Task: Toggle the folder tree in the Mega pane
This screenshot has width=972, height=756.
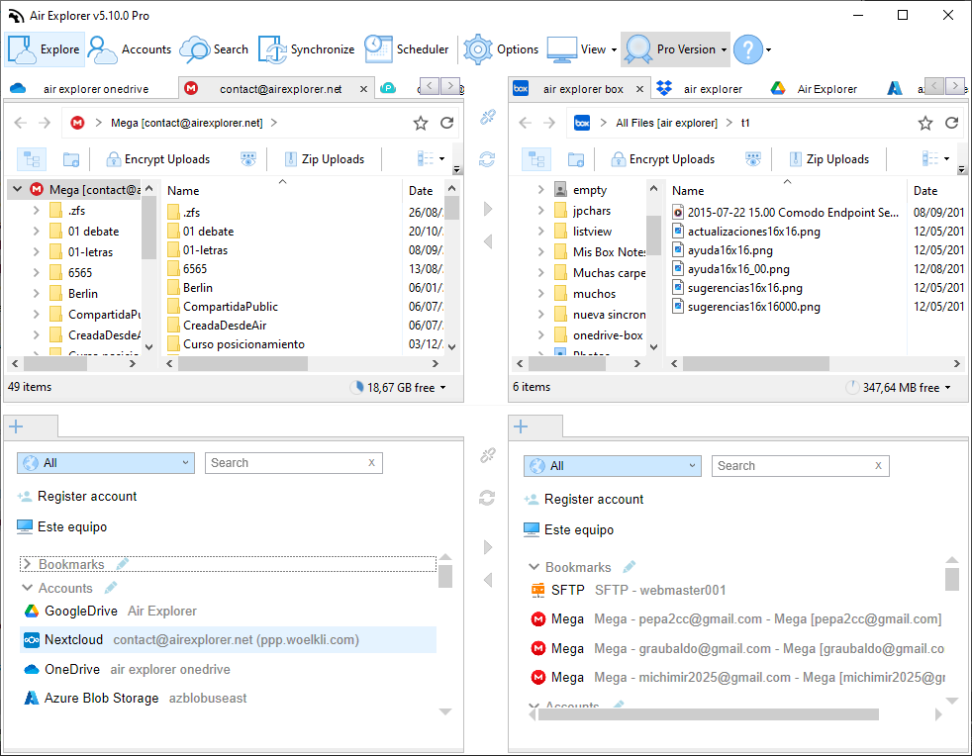Action: [x=32, y=159]
